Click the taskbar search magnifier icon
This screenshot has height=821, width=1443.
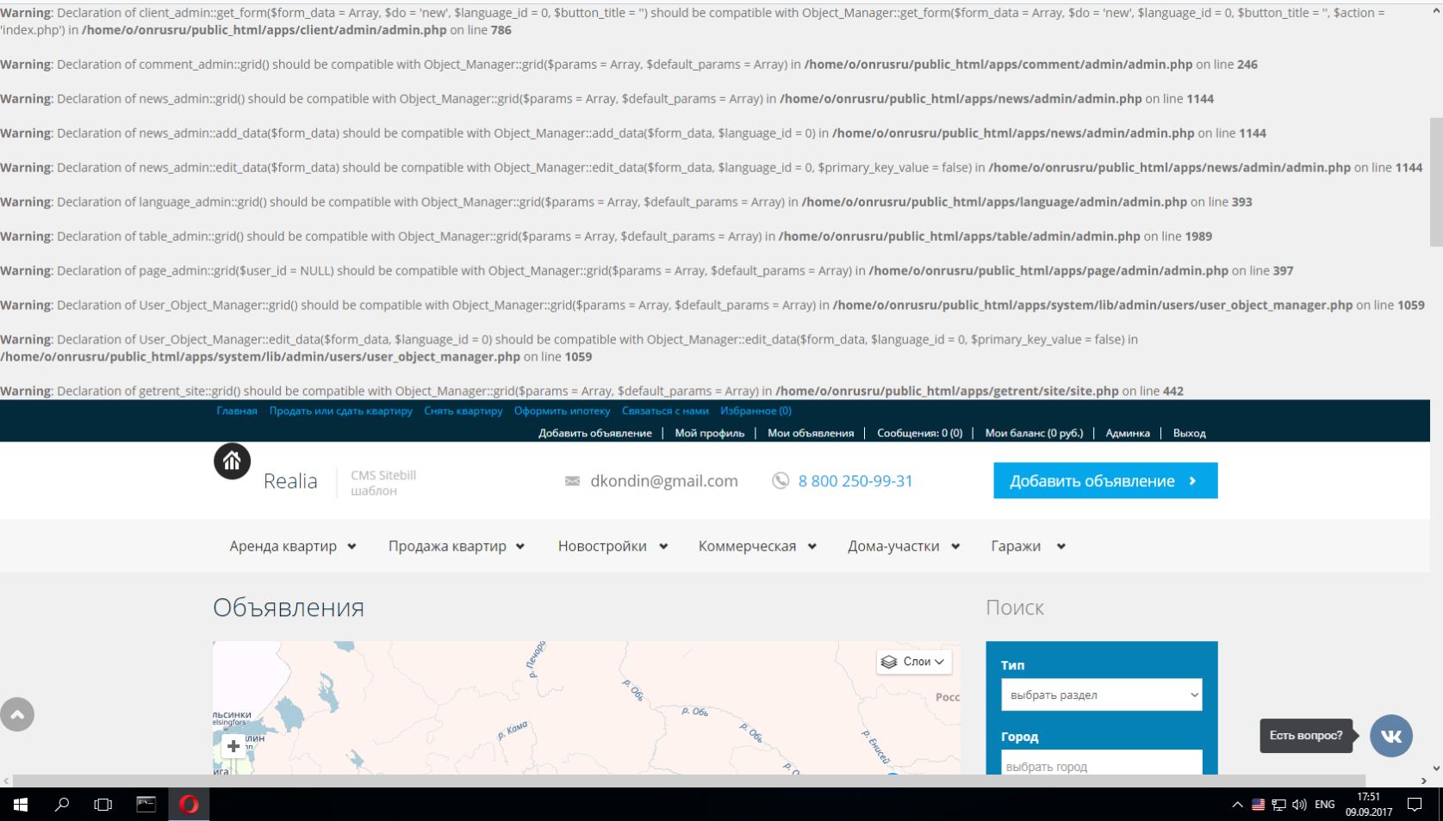pyautogui.click(x=62, y=804)
